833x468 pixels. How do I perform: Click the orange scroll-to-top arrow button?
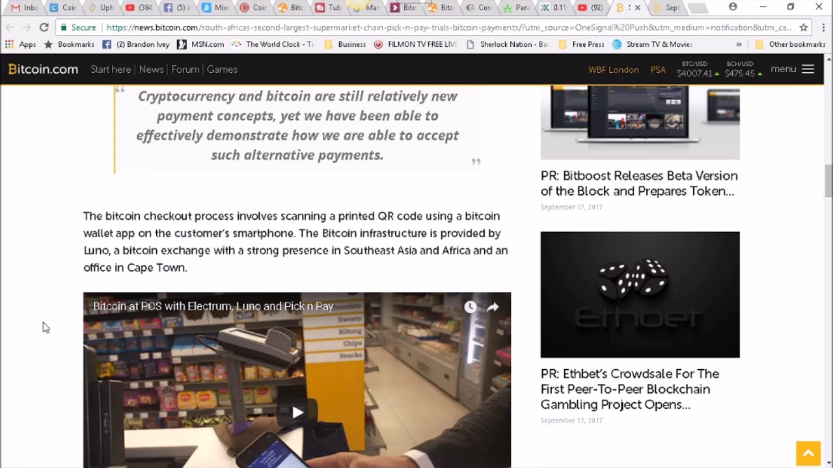pos(808,454)
